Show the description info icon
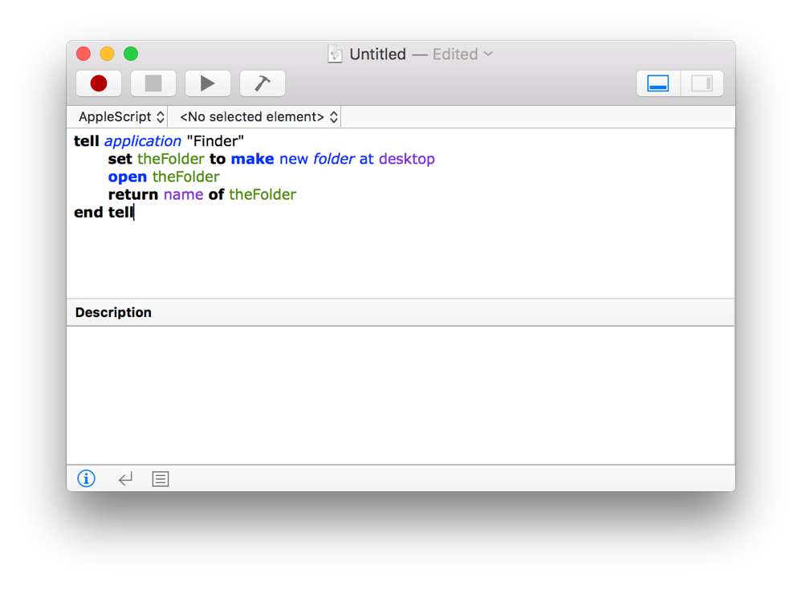The height and width of the screenshot is (589, 802). 87,478
